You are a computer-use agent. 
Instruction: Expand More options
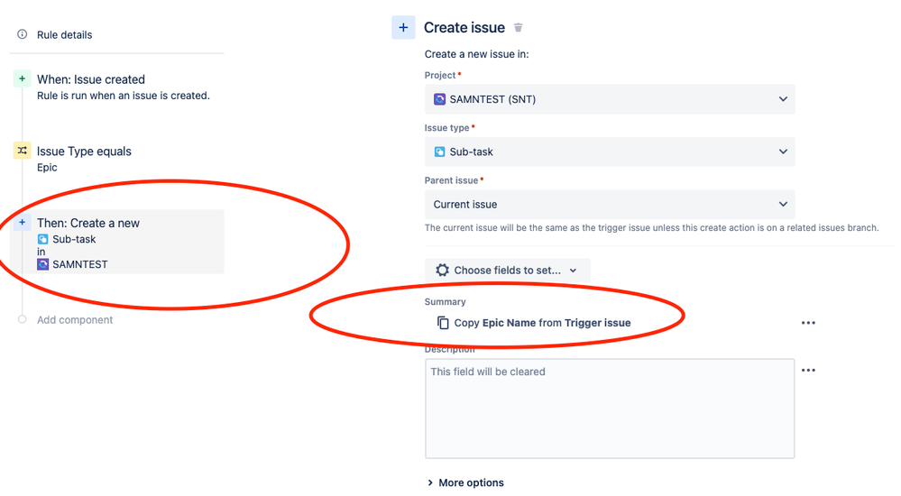point(465,482)
